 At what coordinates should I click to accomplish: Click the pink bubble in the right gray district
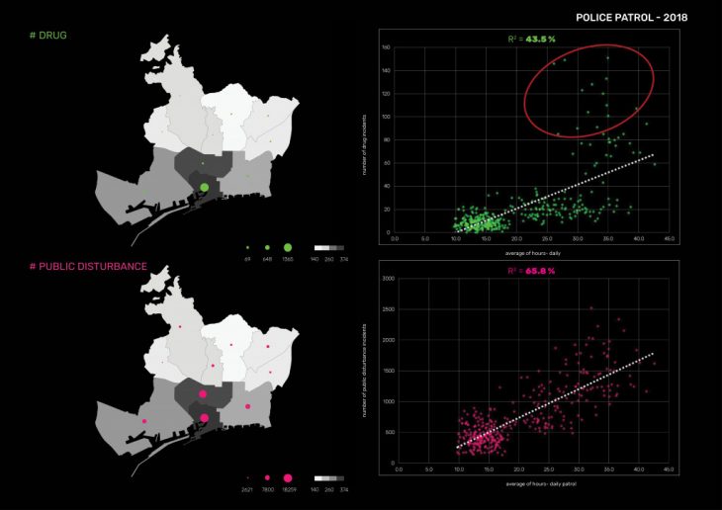(248, 407)
